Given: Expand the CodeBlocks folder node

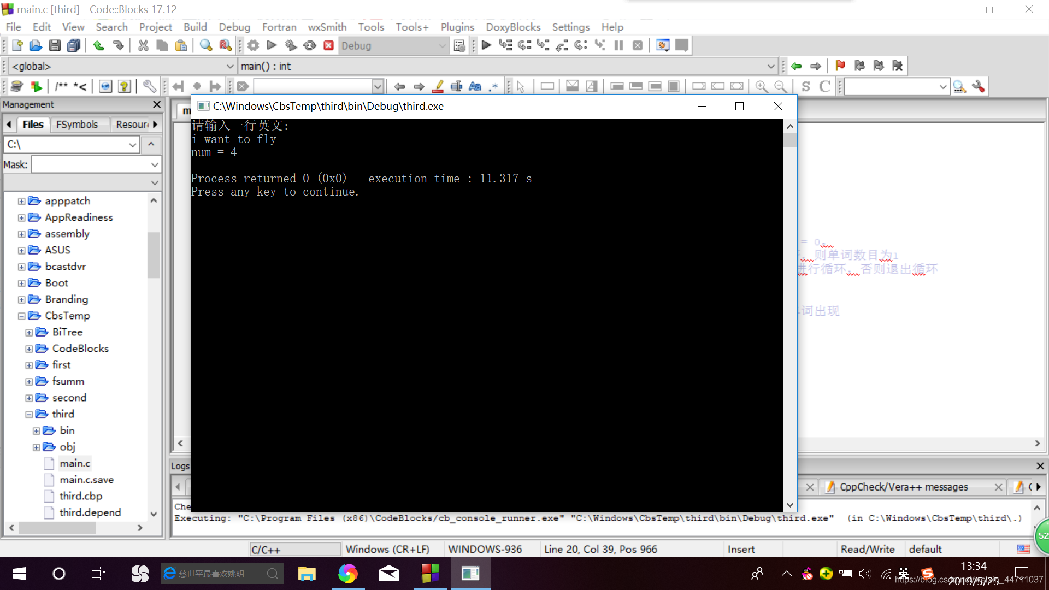Looking at the screenshot, I should (x=29, y=349).
